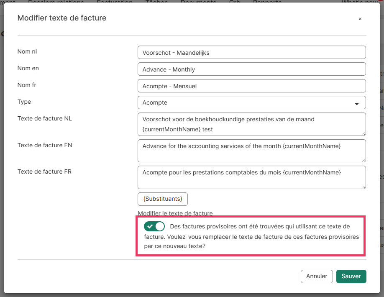Open the Type dropdown showing Acompte
The width and height of the screenshot is (384, 297).
point(251,102)
